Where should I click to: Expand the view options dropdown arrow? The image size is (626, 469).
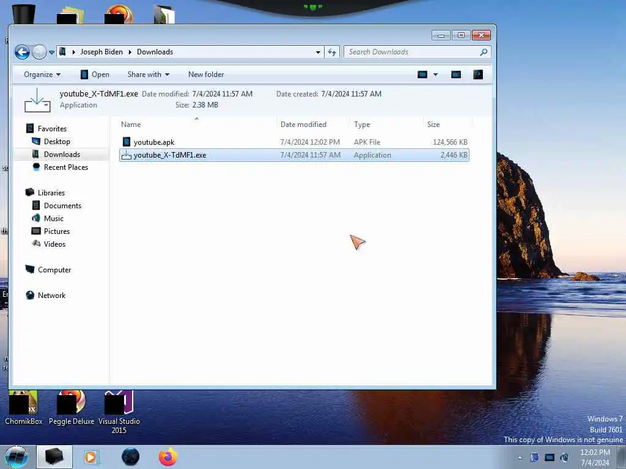click(x=435, y=75)
